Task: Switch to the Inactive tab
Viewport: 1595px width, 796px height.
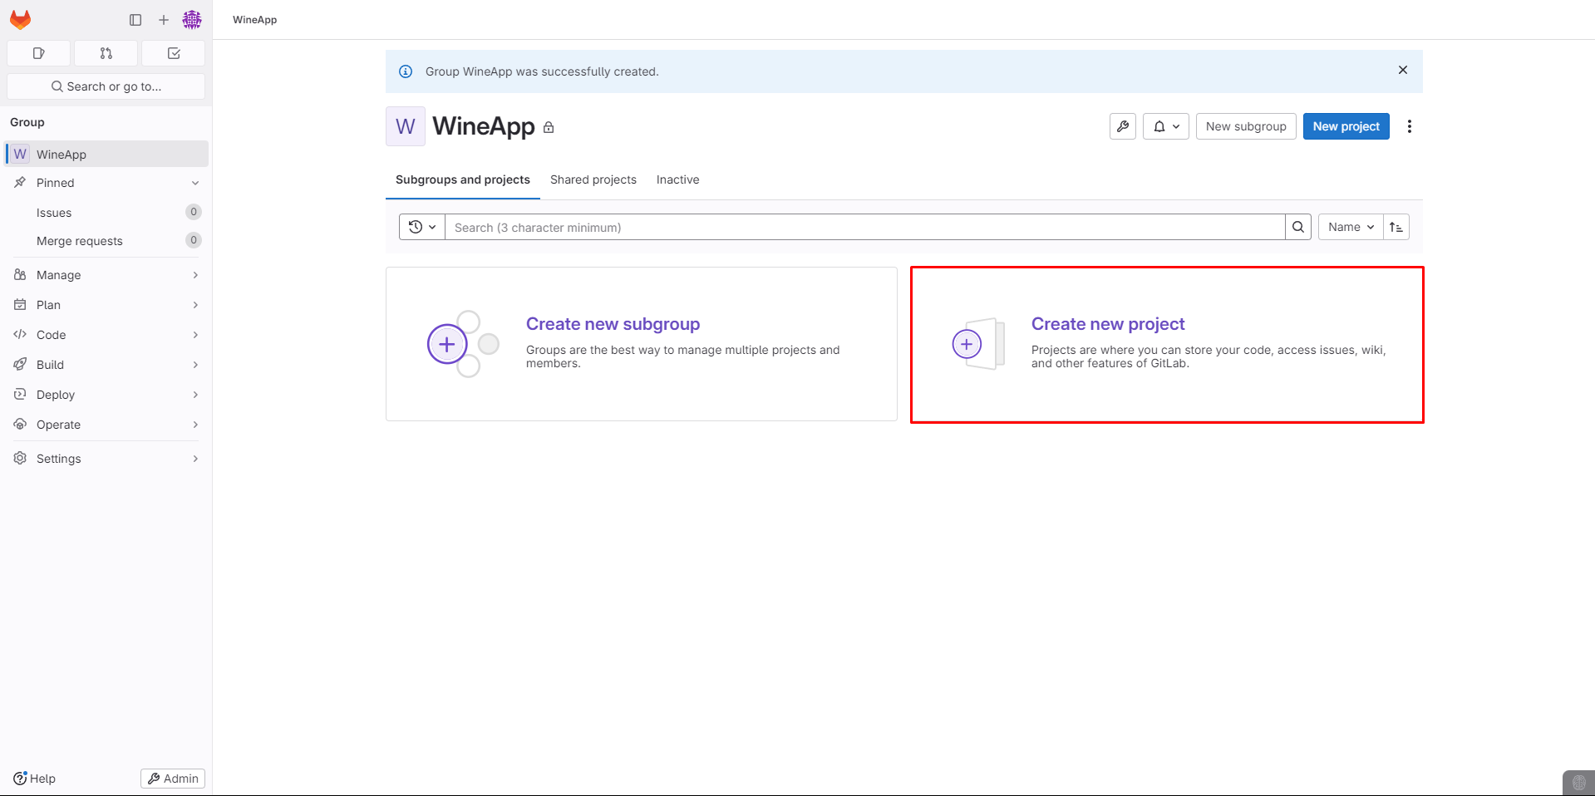Action: pyautogui.click(x=677, y=179)
